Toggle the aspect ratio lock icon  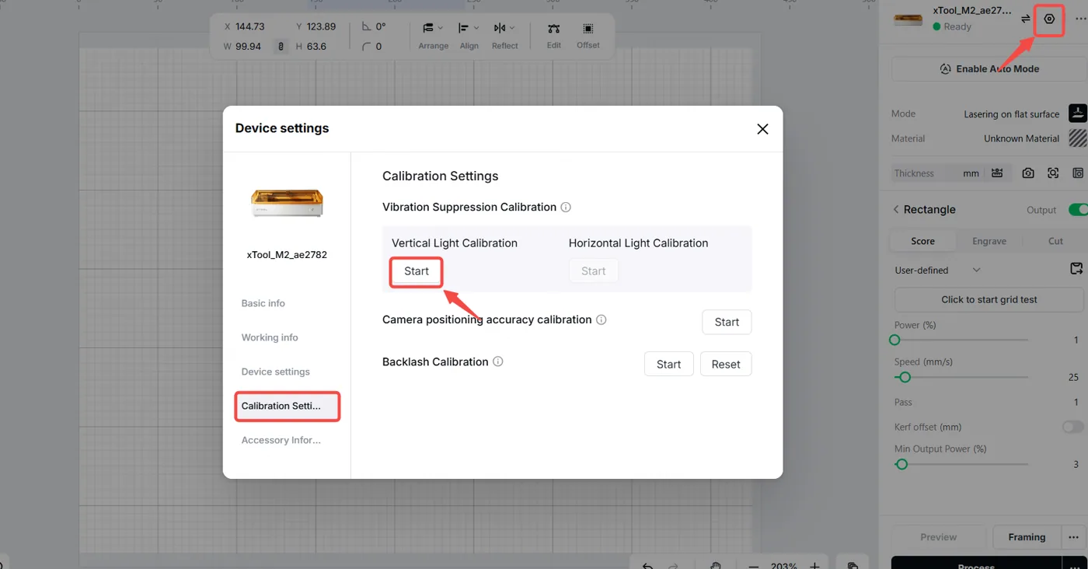(x=281, y=47)
